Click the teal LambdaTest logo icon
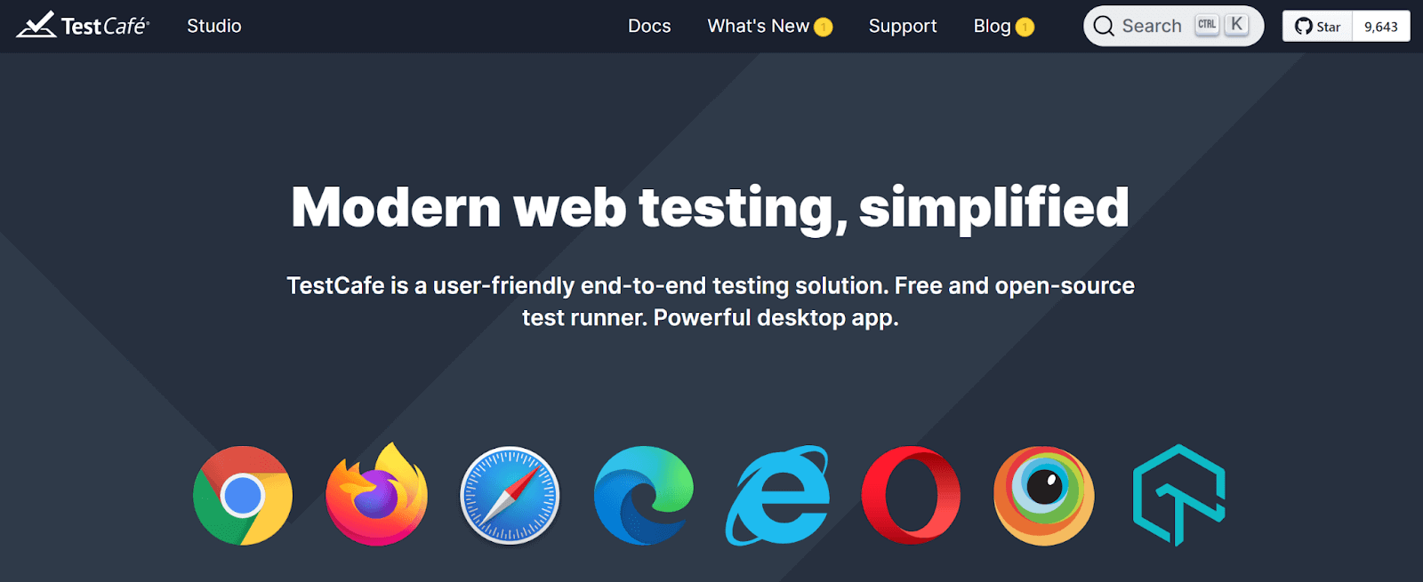The image size is (1423, 582). [x=1178, y=495]
